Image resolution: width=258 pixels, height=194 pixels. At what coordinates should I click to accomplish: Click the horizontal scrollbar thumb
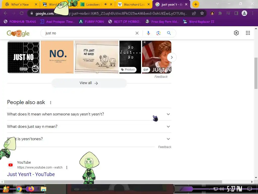[x=113, y=182]
